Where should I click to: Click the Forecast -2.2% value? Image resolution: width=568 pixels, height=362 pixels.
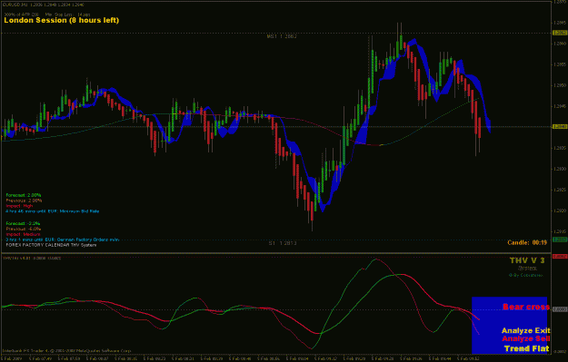pos(23,223)
